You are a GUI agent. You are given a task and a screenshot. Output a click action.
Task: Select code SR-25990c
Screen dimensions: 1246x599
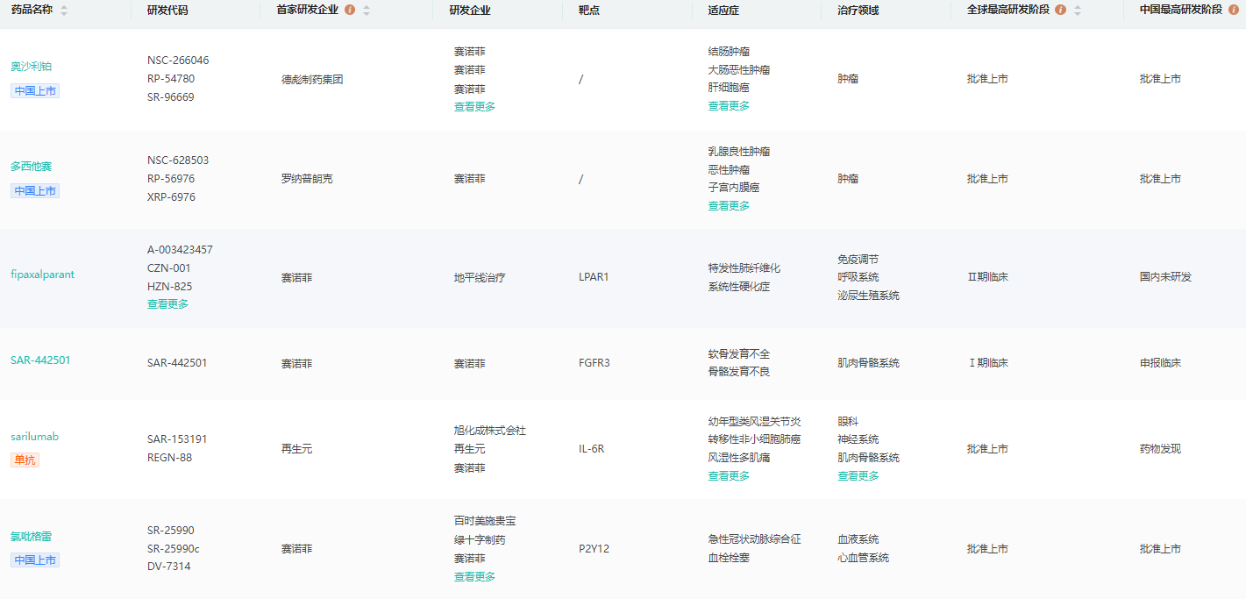coord(174,549)
